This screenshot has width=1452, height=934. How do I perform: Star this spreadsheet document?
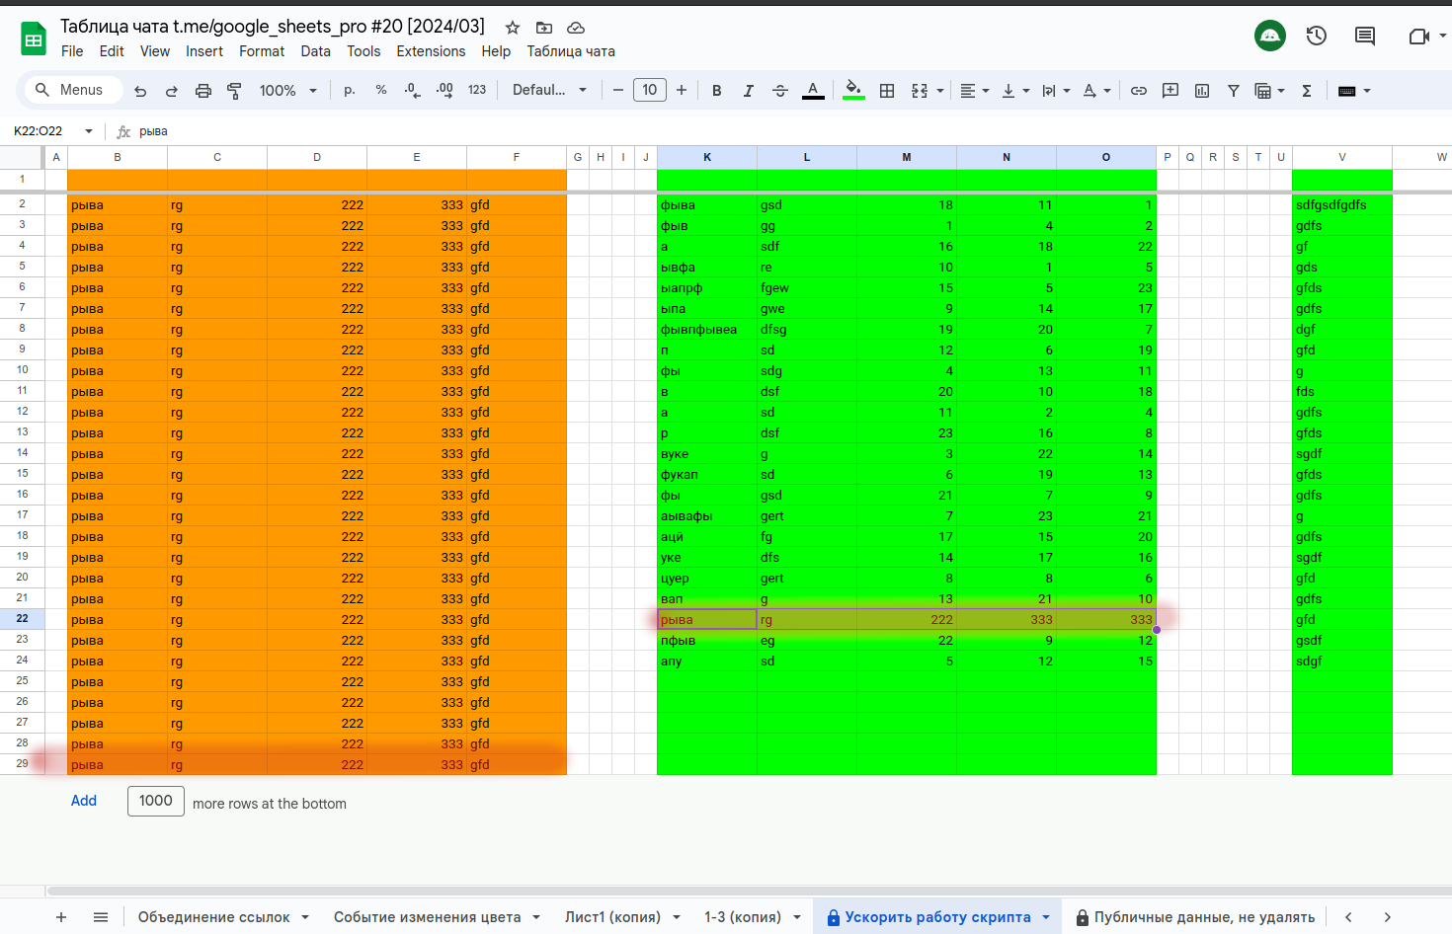(x=513, y=28)
